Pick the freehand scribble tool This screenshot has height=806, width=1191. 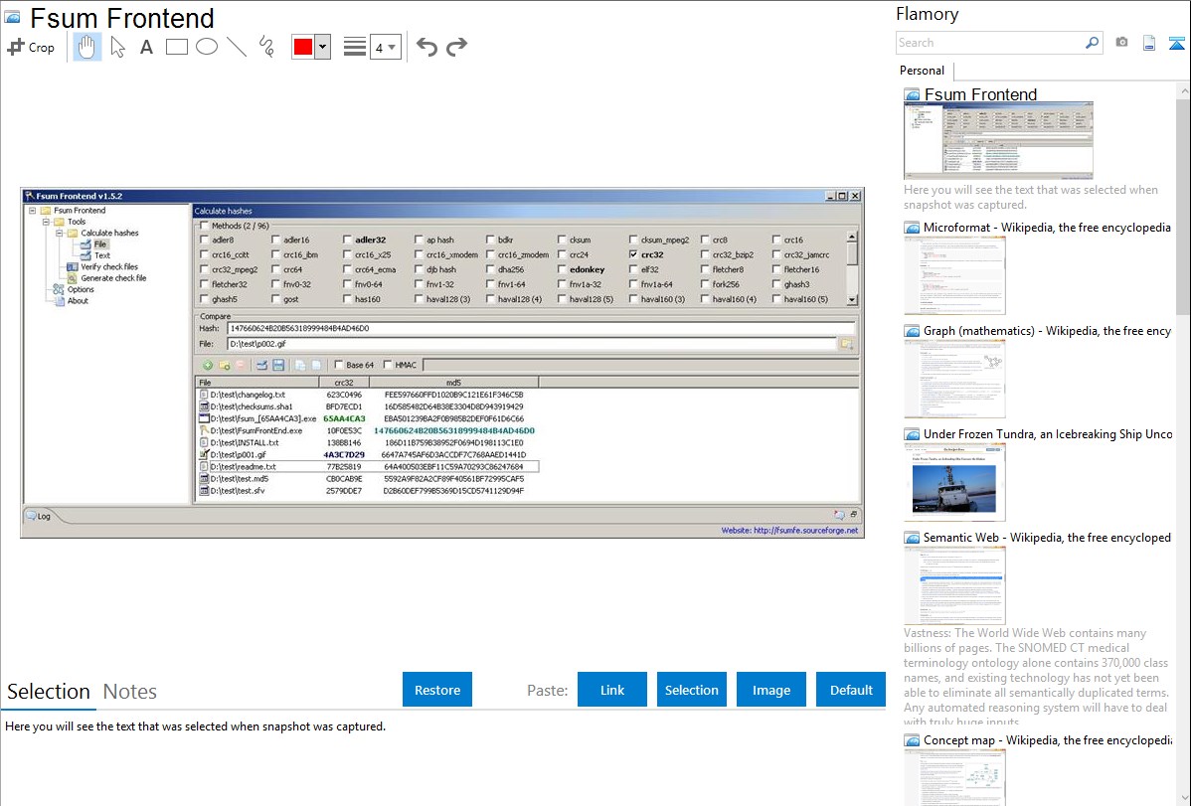coord(266,47)
